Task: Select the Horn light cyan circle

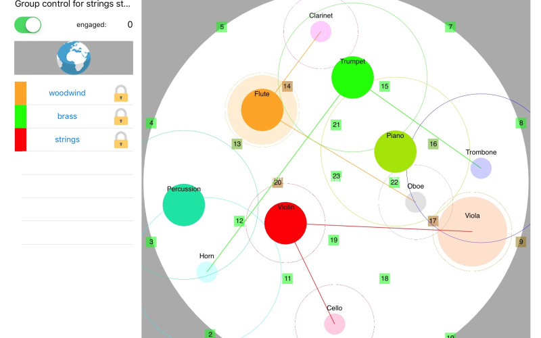Action: pos(207,272)
